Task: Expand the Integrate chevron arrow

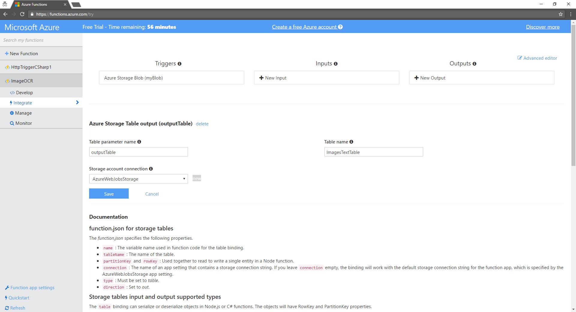Action: (x=77, y=103)
